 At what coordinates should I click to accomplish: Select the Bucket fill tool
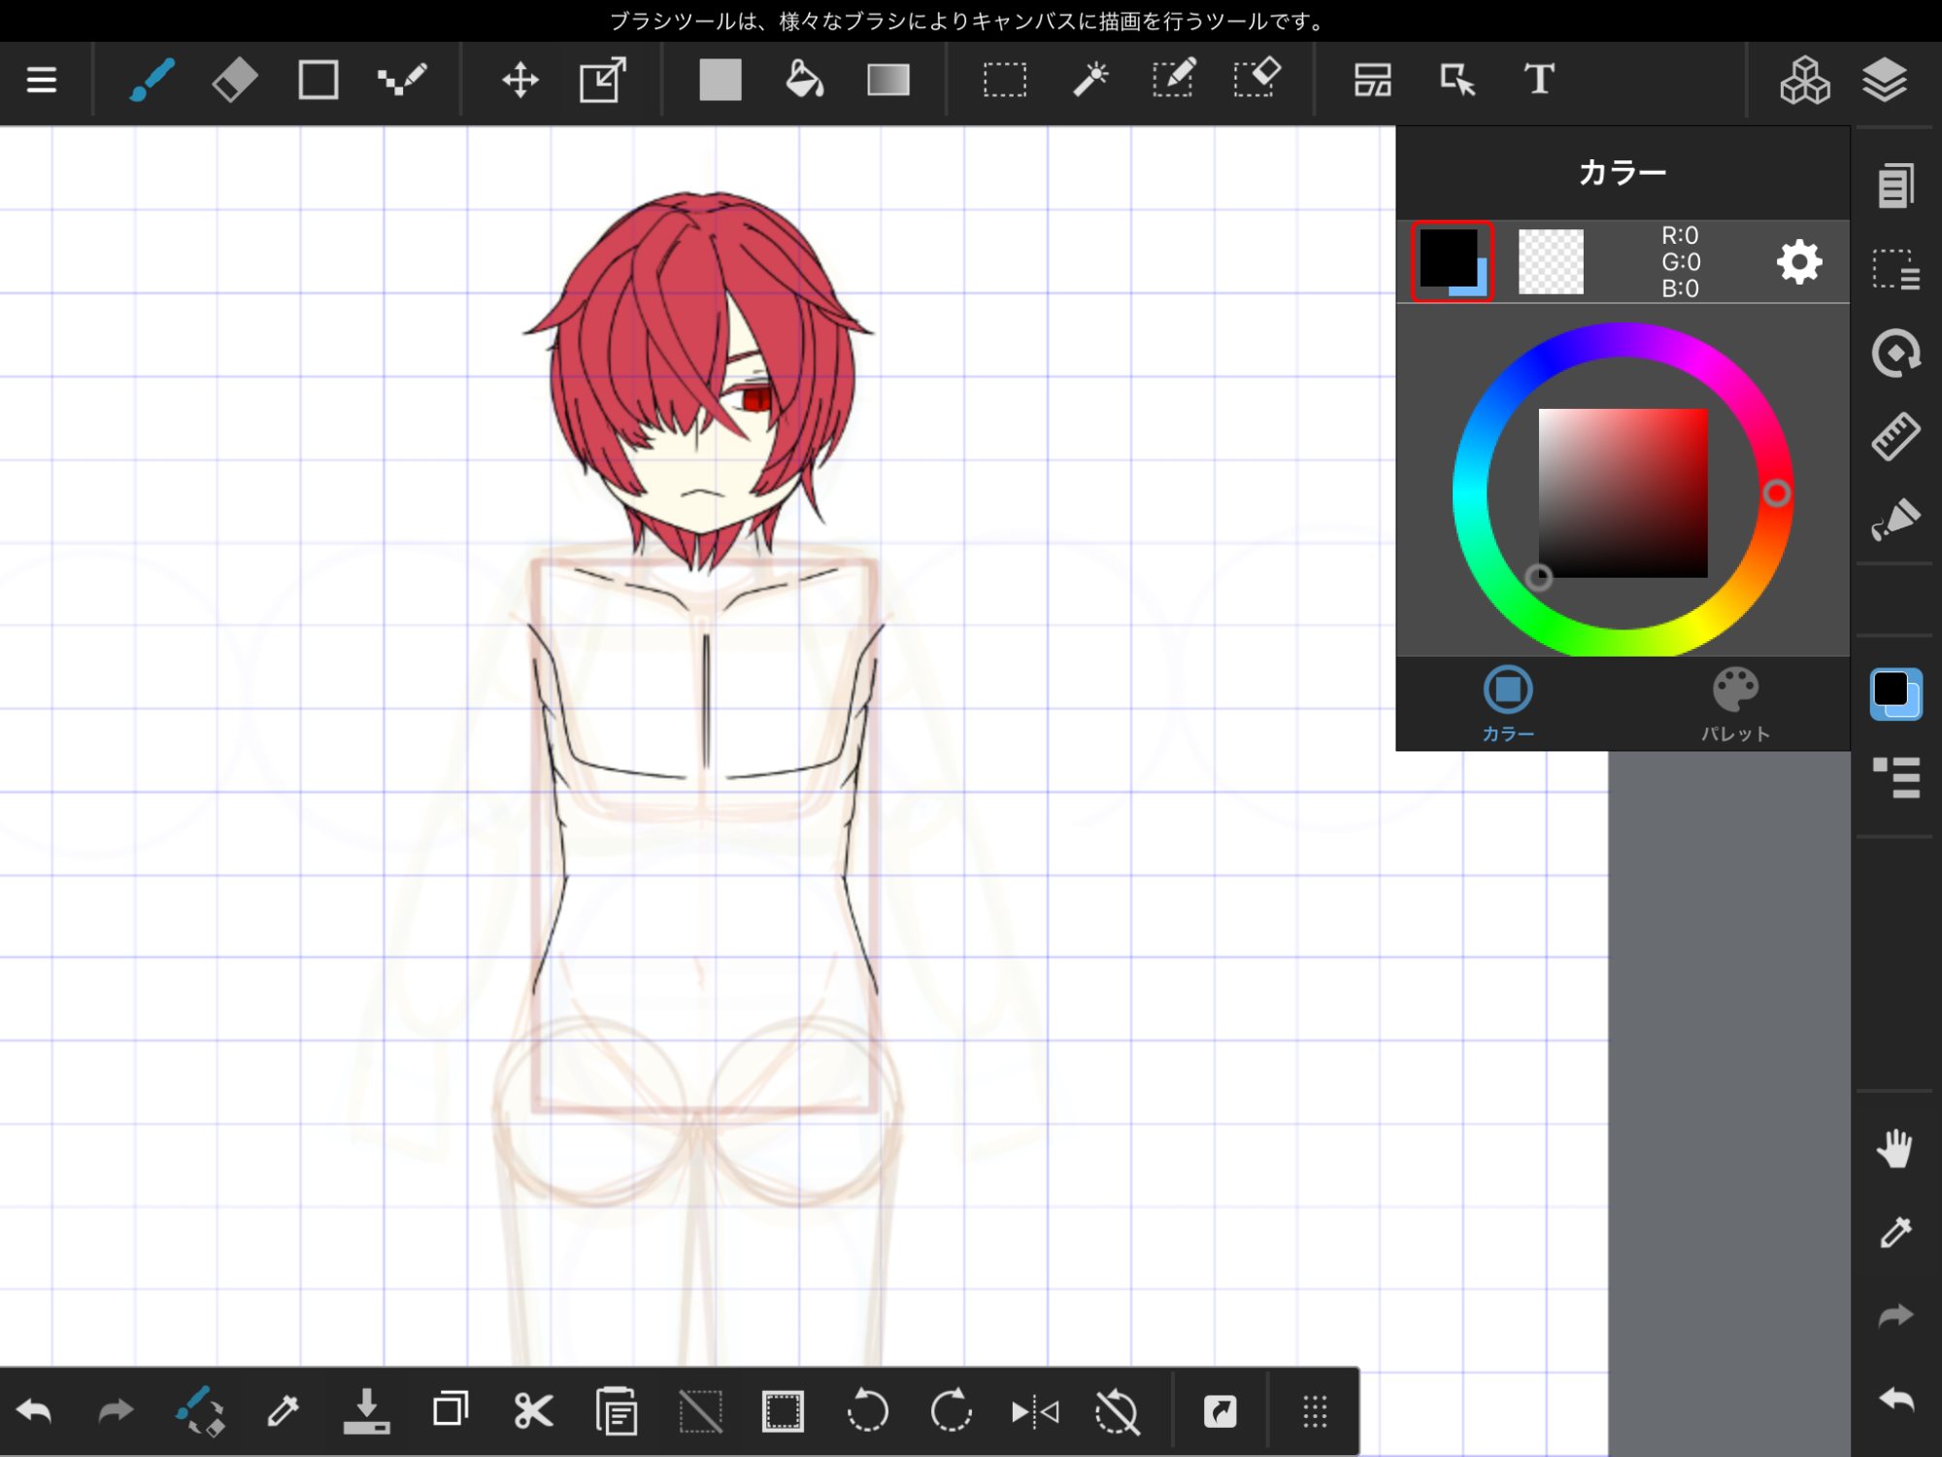pyautogui.click(x=804, y=80)
